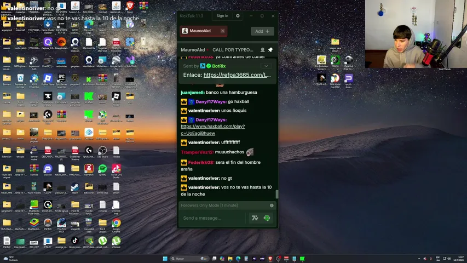Viewport: 467px width, 263px height.
Task: Add a new chatroom with Add +
Action: tap(262, 31)
